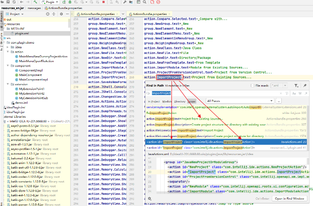Click the red magnifier plugin icon in toolbar
313x206 pixels.
click(x=152, y=2)
